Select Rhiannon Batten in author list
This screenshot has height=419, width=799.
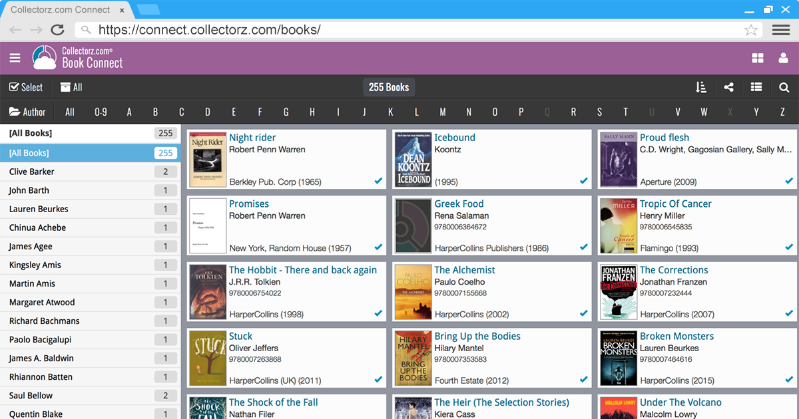(90, 376)
